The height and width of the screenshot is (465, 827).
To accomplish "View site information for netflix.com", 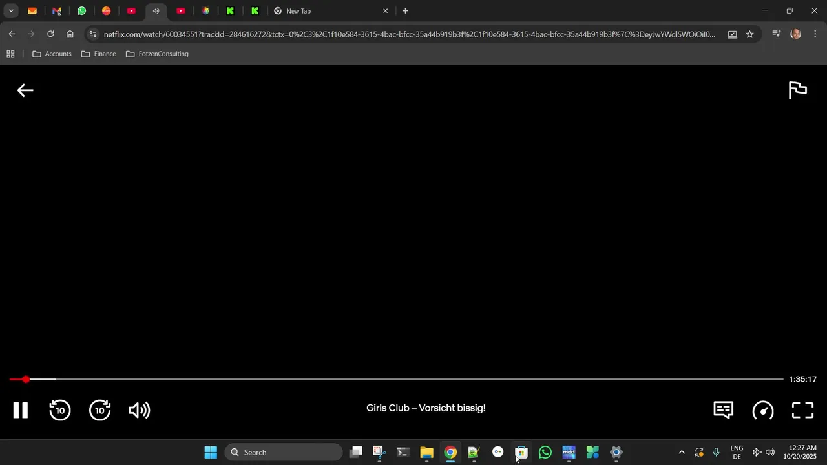I will 93,34.
